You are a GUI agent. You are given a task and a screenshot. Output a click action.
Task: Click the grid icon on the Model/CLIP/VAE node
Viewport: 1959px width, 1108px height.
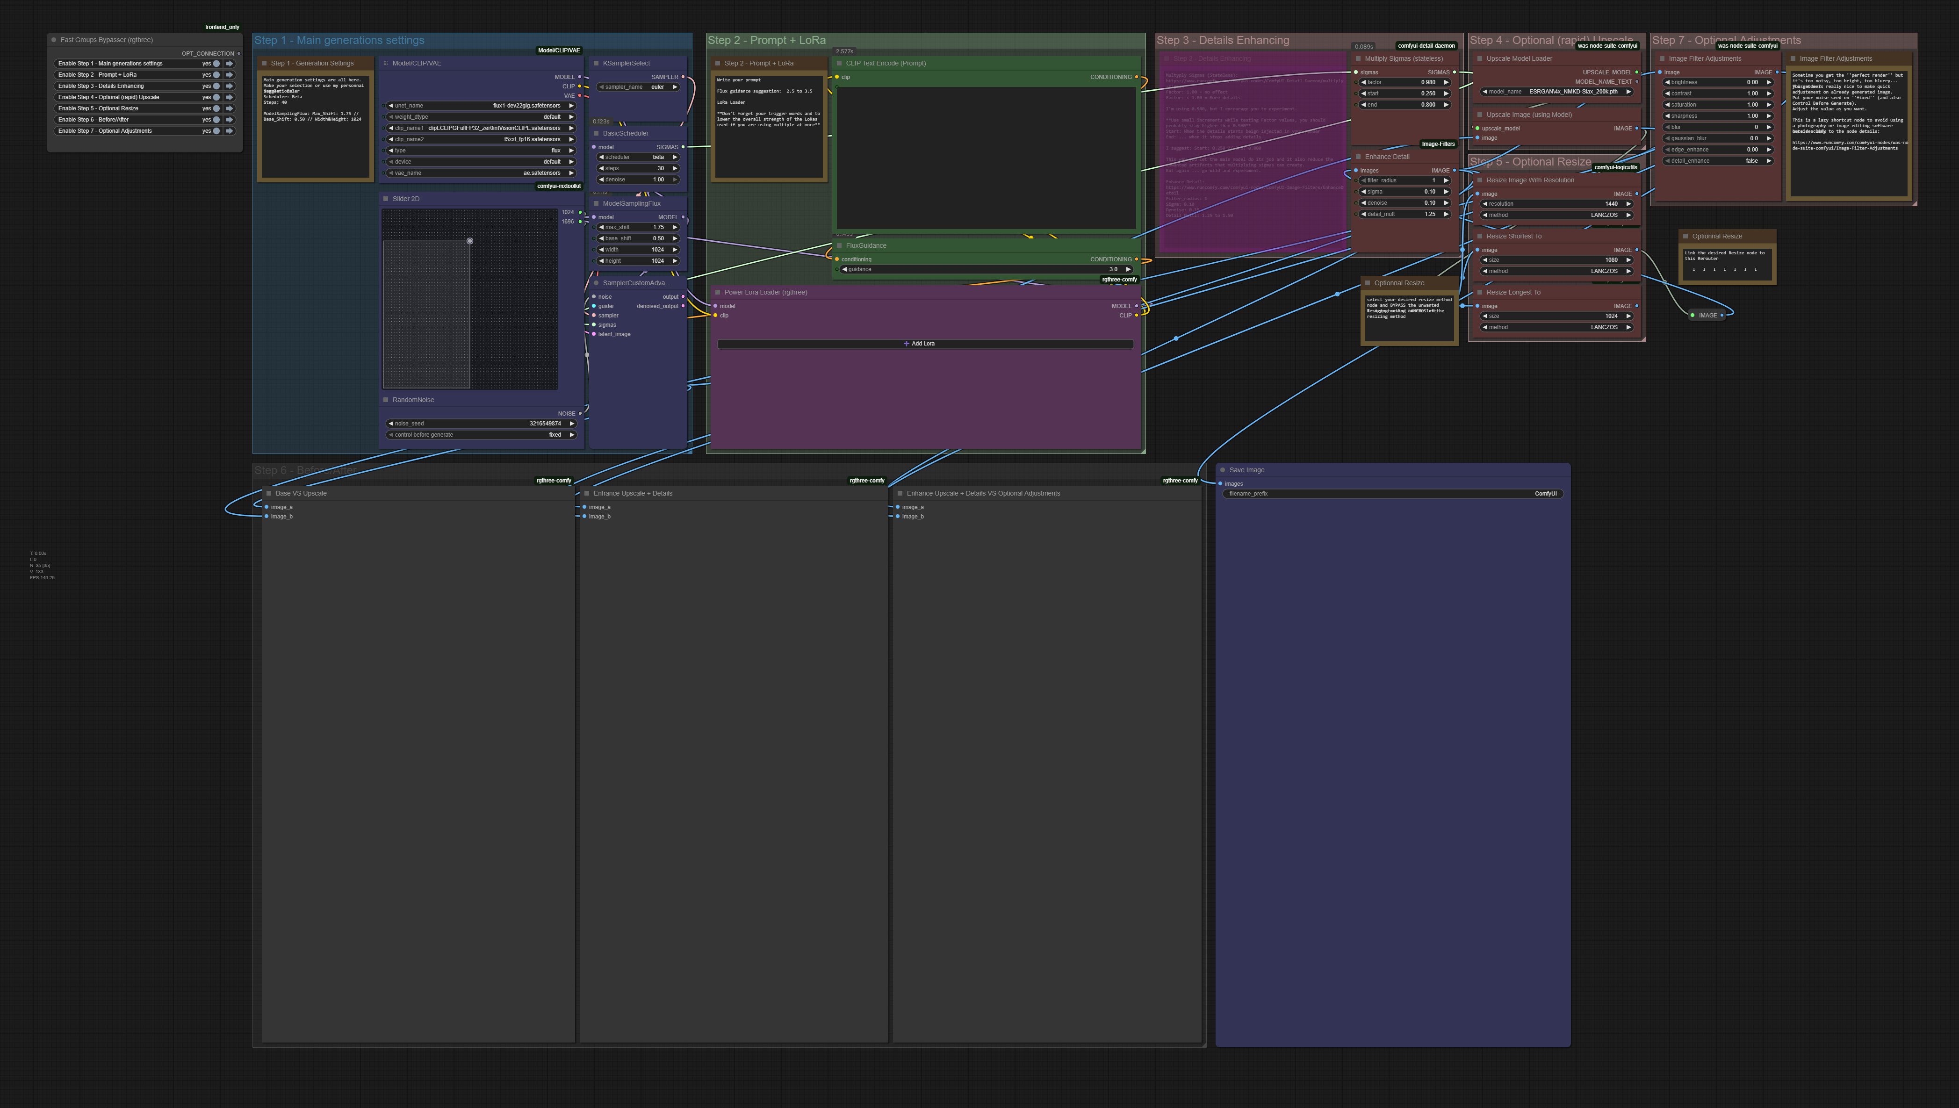pyautogui.click(x=386, y=63)
